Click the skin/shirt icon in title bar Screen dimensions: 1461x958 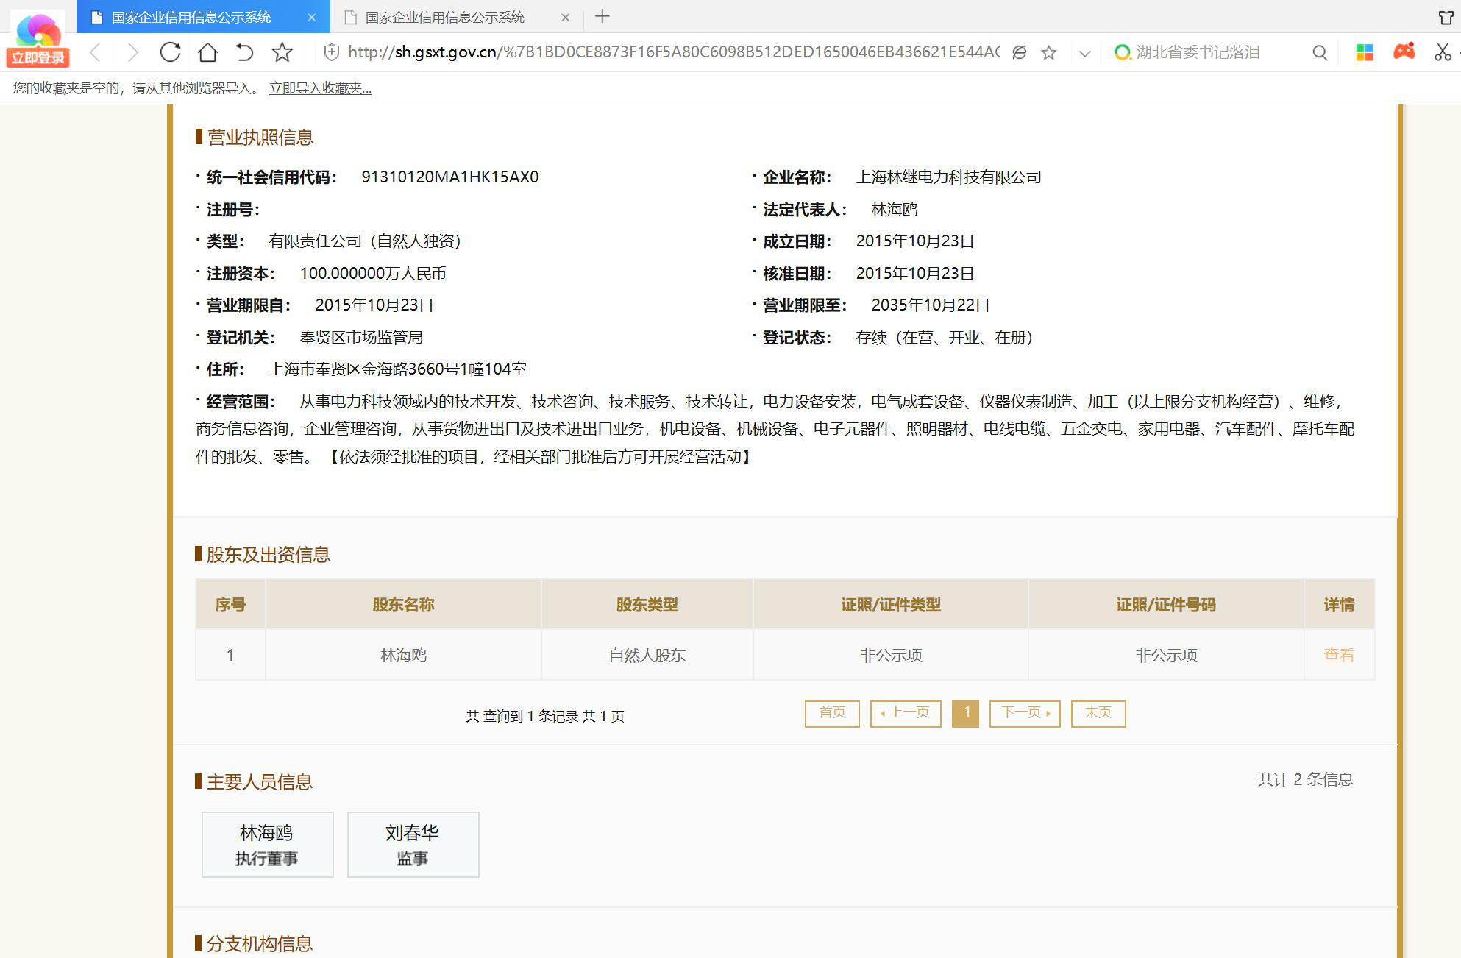pyautogui.click(x=1446, y=17)
